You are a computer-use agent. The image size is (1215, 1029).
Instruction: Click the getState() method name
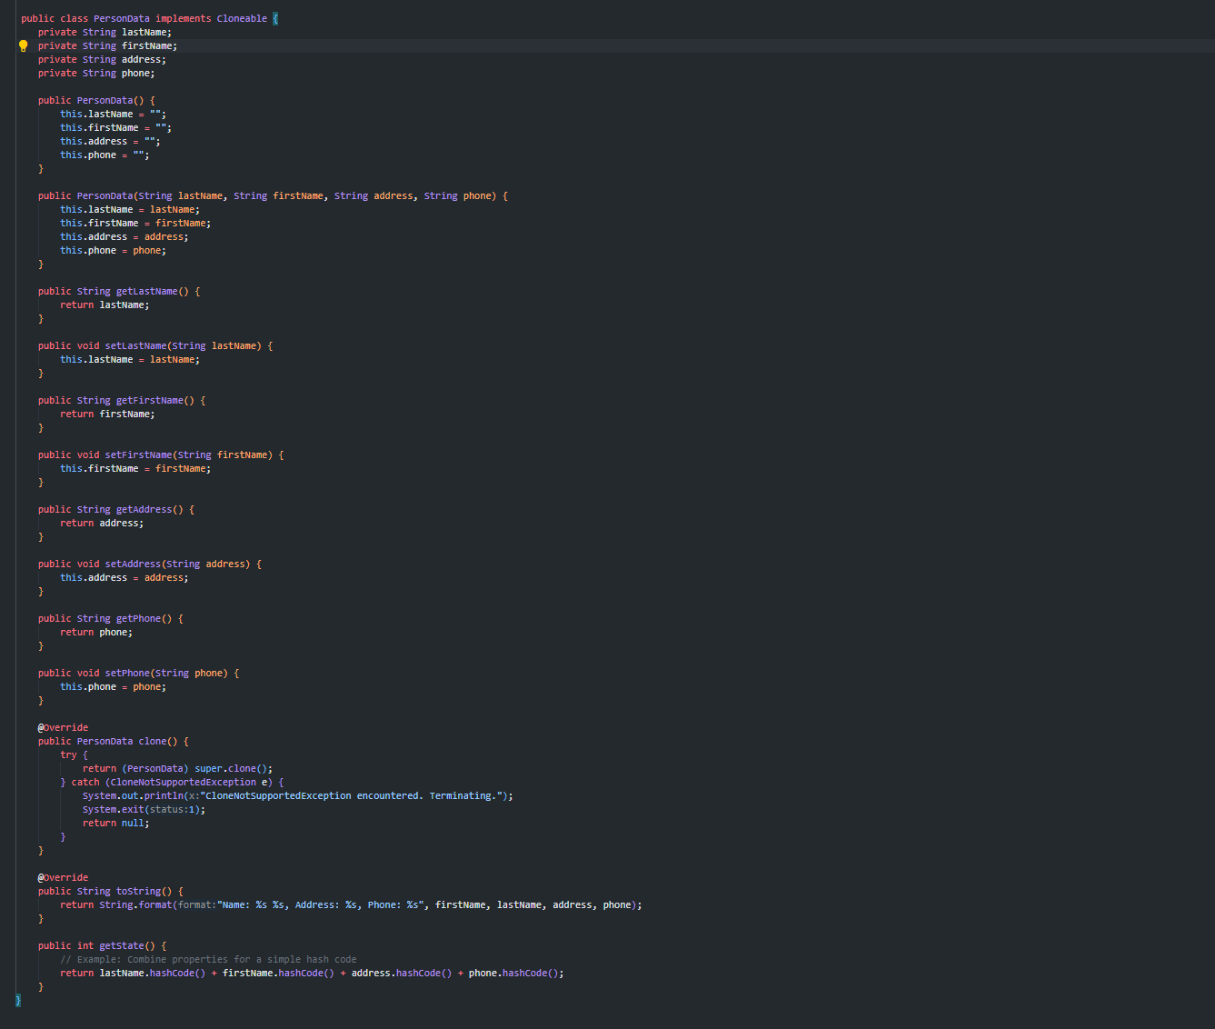pos(124,945)
